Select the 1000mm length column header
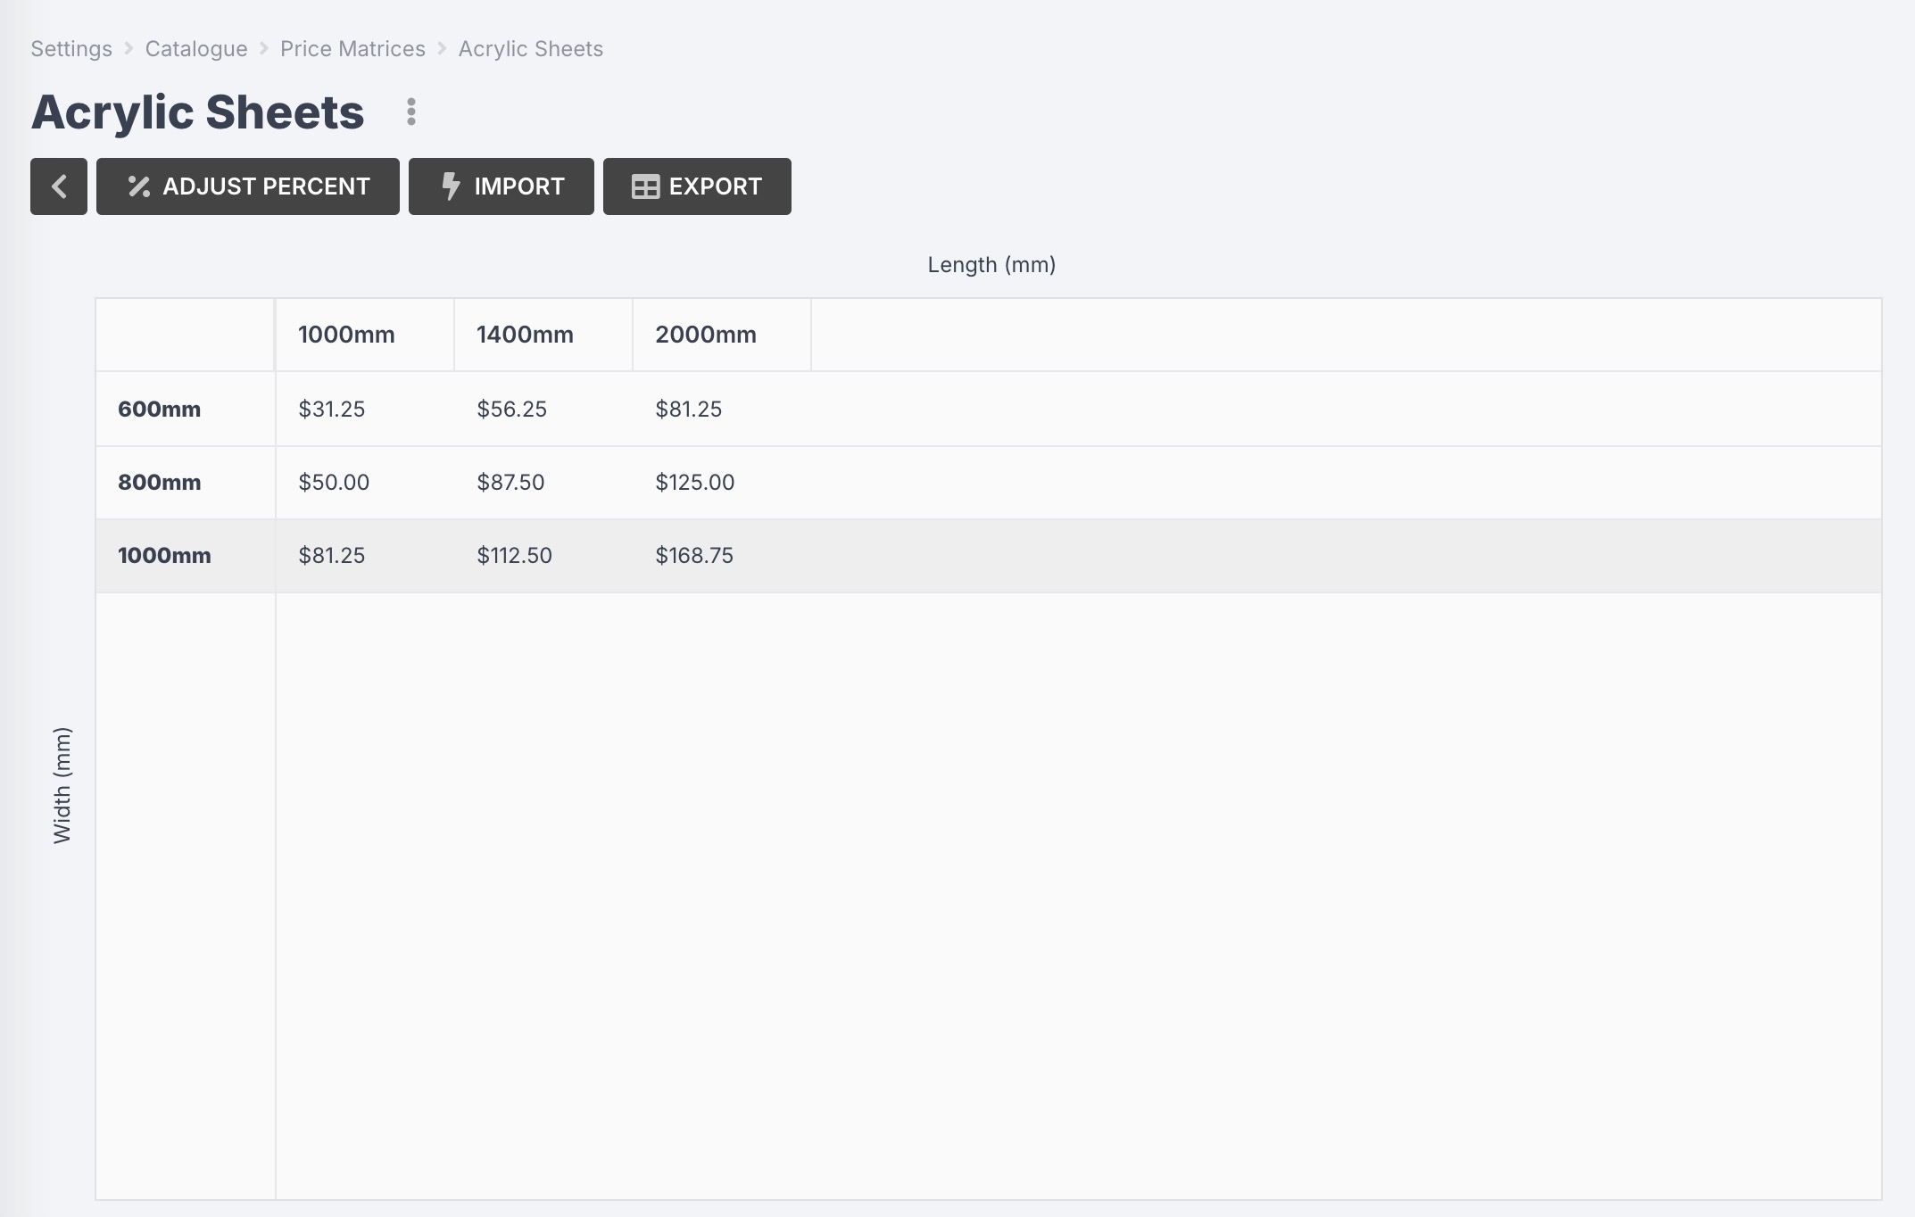 [346, 335]
